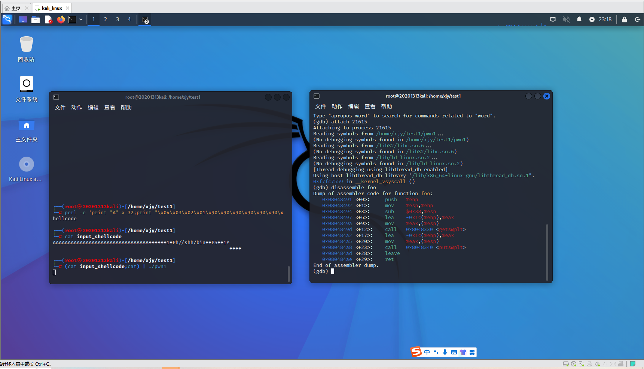The width and height of the screenshot is (644, 369).
Task: Switch to workspace 2
Action: (106, 19)
